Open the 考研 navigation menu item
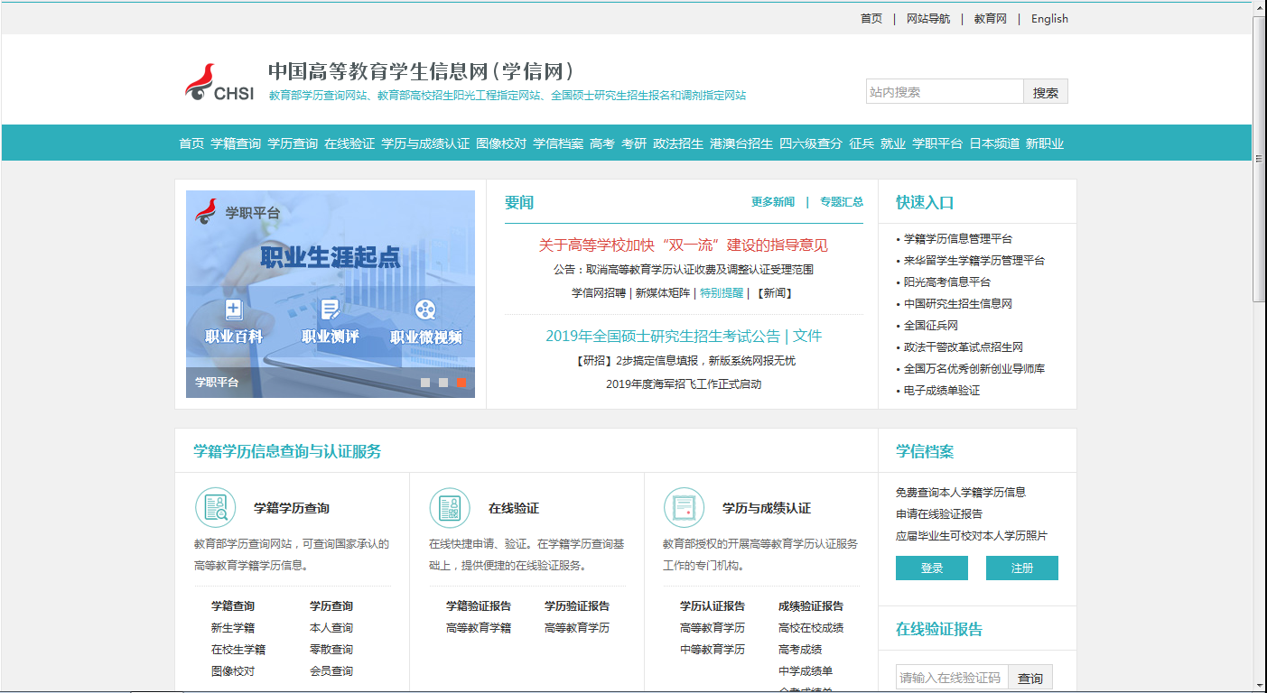 [634, 143]
